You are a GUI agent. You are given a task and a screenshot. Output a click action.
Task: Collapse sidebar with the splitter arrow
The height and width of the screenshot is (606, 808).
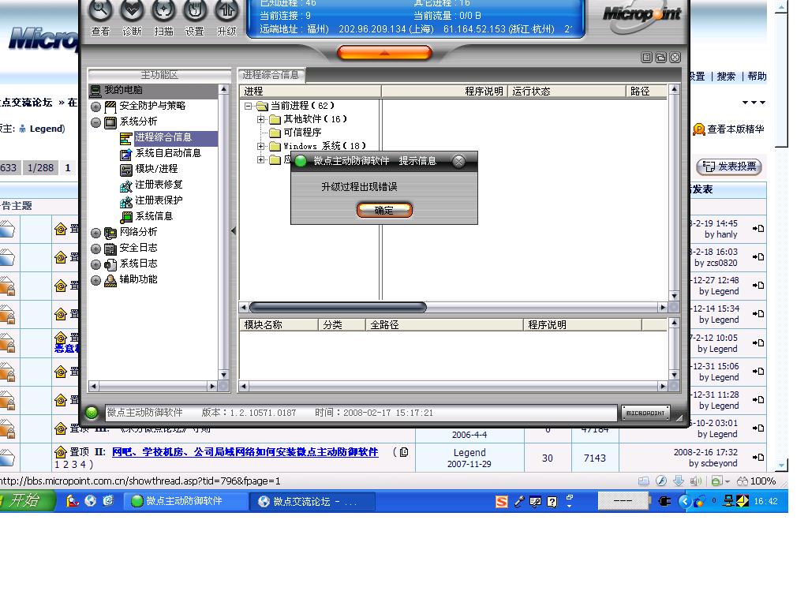234,231
